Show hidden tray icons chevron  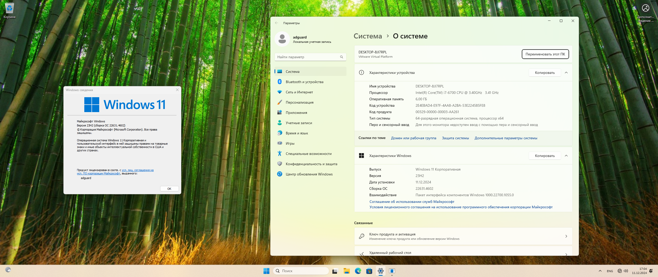pyautogui.click(x=600, y=271)
